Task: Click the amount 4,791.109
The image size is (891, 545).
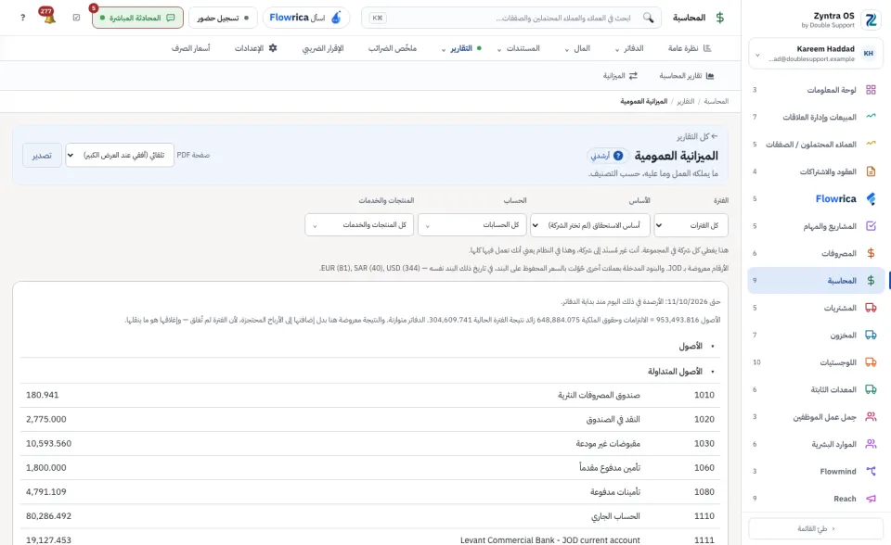Action: pos(46,491)
